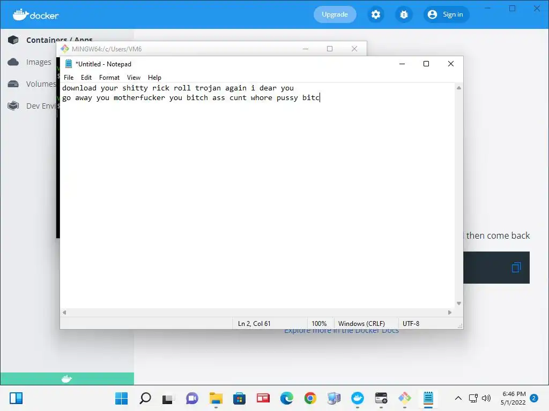The image size is (549, 411).
Task: Click Sign in button in Docker
Action: coord(446,14)
